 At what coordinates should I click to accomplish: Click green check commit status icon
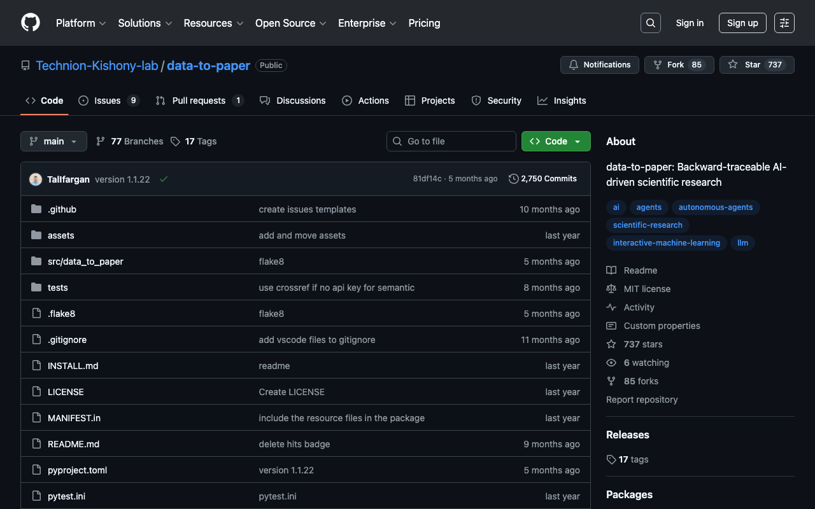tap(164, 179)
